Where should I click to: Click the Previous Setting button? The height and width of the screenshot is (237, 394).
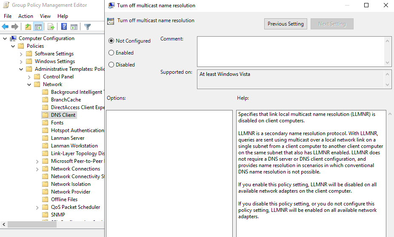(x=286, y=24)
